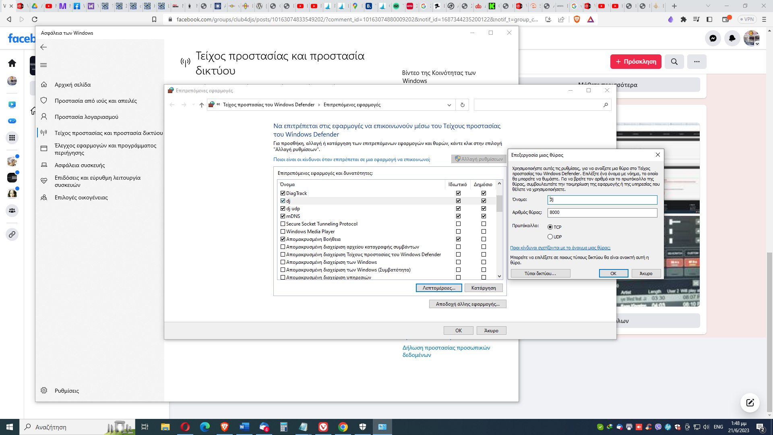Open Δήλωση προστασίας προσωπικών δεδομένων link
Image resolution: width=773 pixels, height=435 pixels.
[446, 351]
